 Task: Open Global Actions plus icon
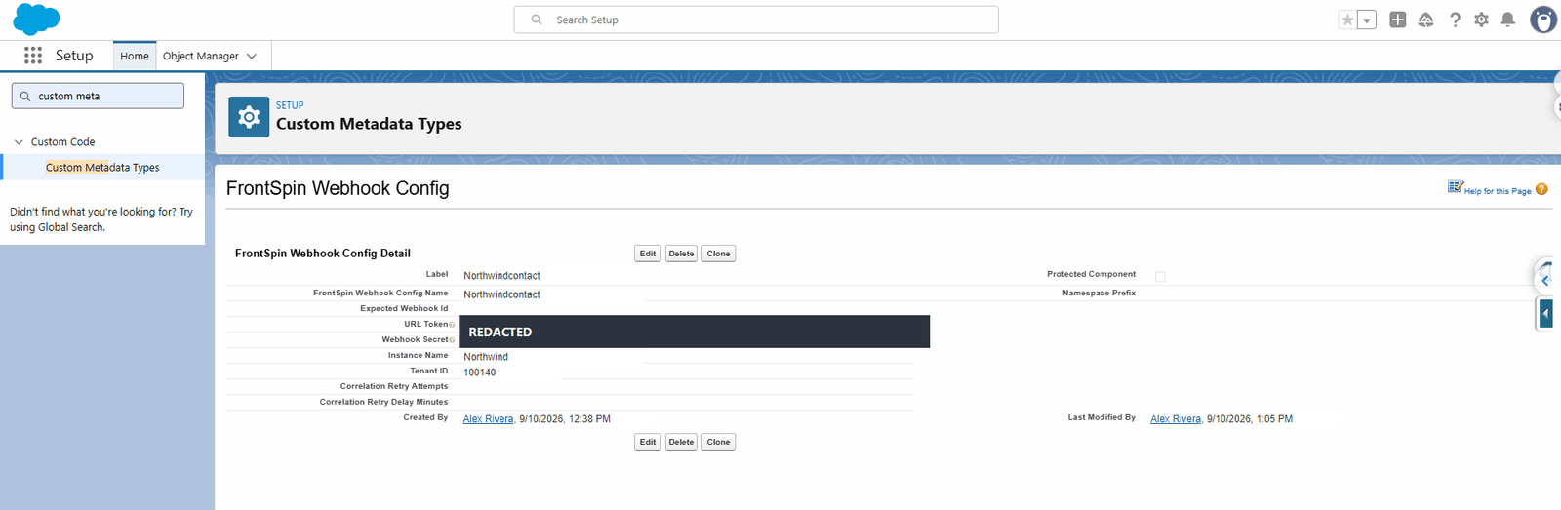pyautogui.click(x=1398, y=20)
